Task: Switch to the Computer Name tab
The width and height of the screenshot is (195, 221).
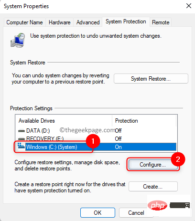Action: 24,22
